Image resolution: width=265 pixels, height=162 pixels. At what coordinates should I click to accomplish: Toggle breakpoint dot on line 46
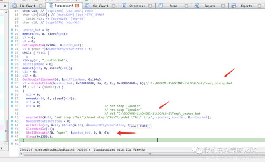click(12, 132)
